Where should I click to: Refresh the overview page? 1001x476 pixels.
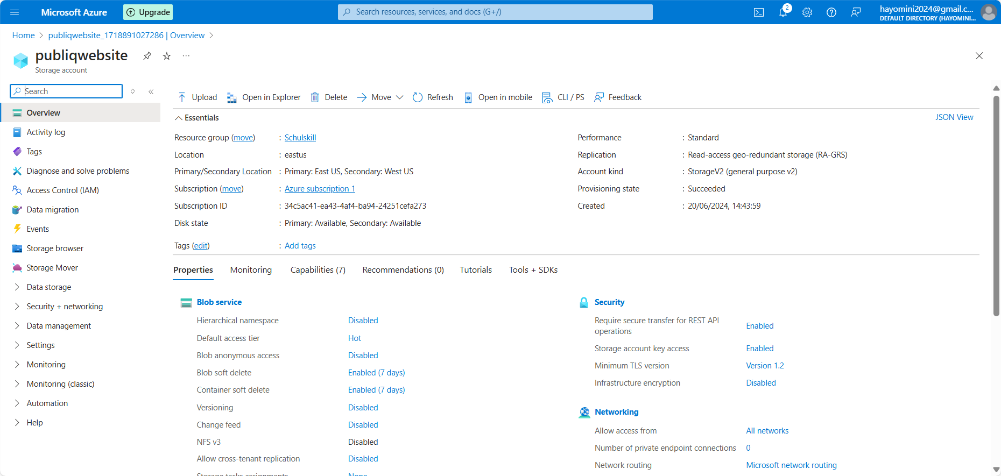tap(433, 97)
